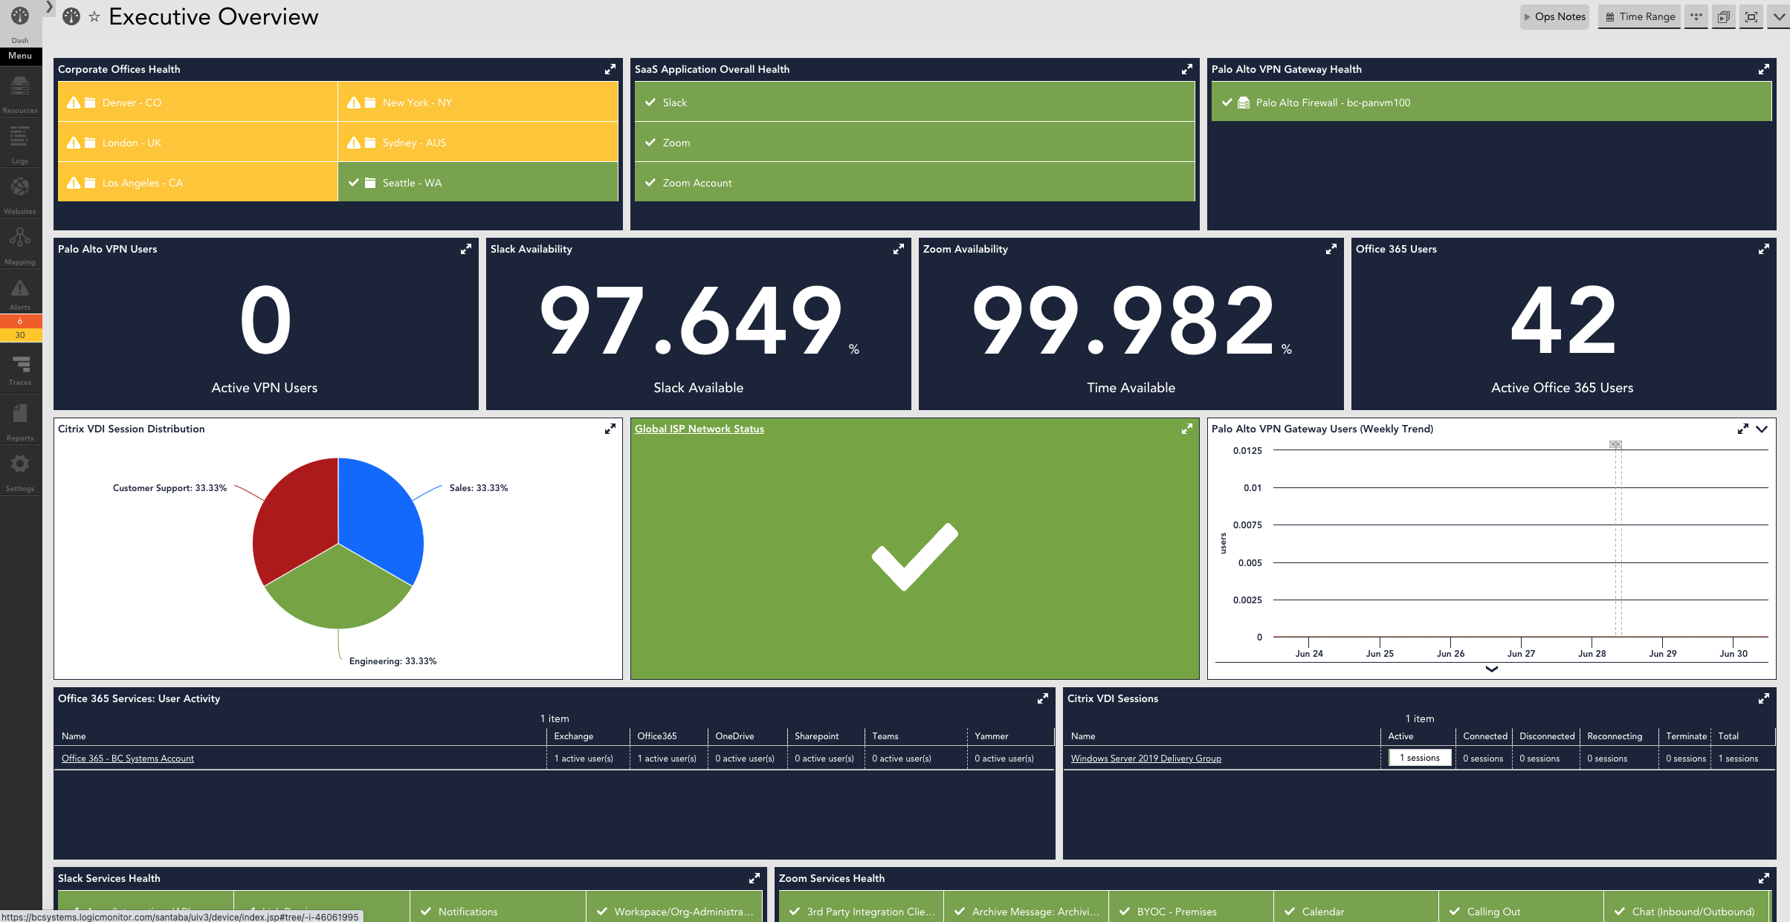Expand the Slack Availability widget

coord(899,249)
